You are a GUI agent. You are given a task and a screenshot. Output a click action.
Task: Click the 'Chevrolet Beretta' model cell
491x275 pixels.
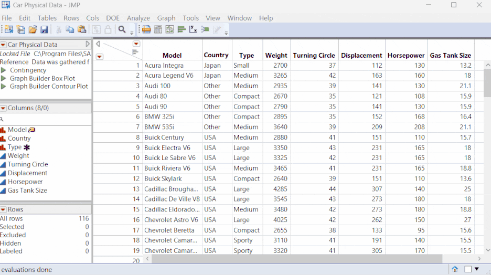(173, 230)
